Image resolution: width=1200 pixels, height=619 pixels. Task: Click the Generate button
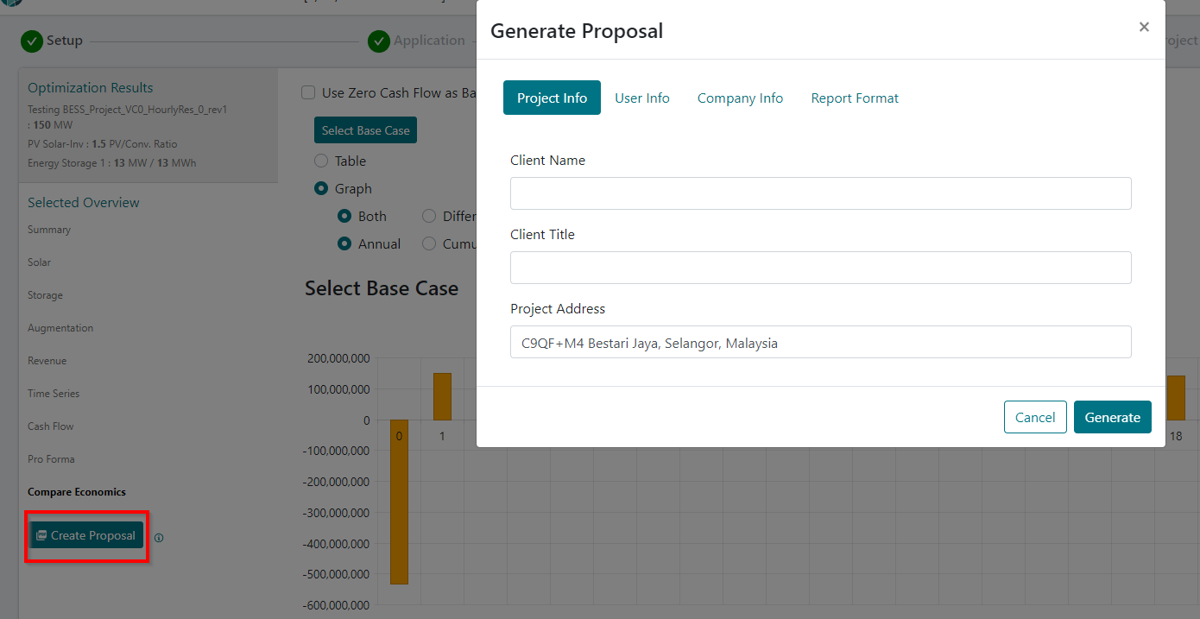point(1113,417)
